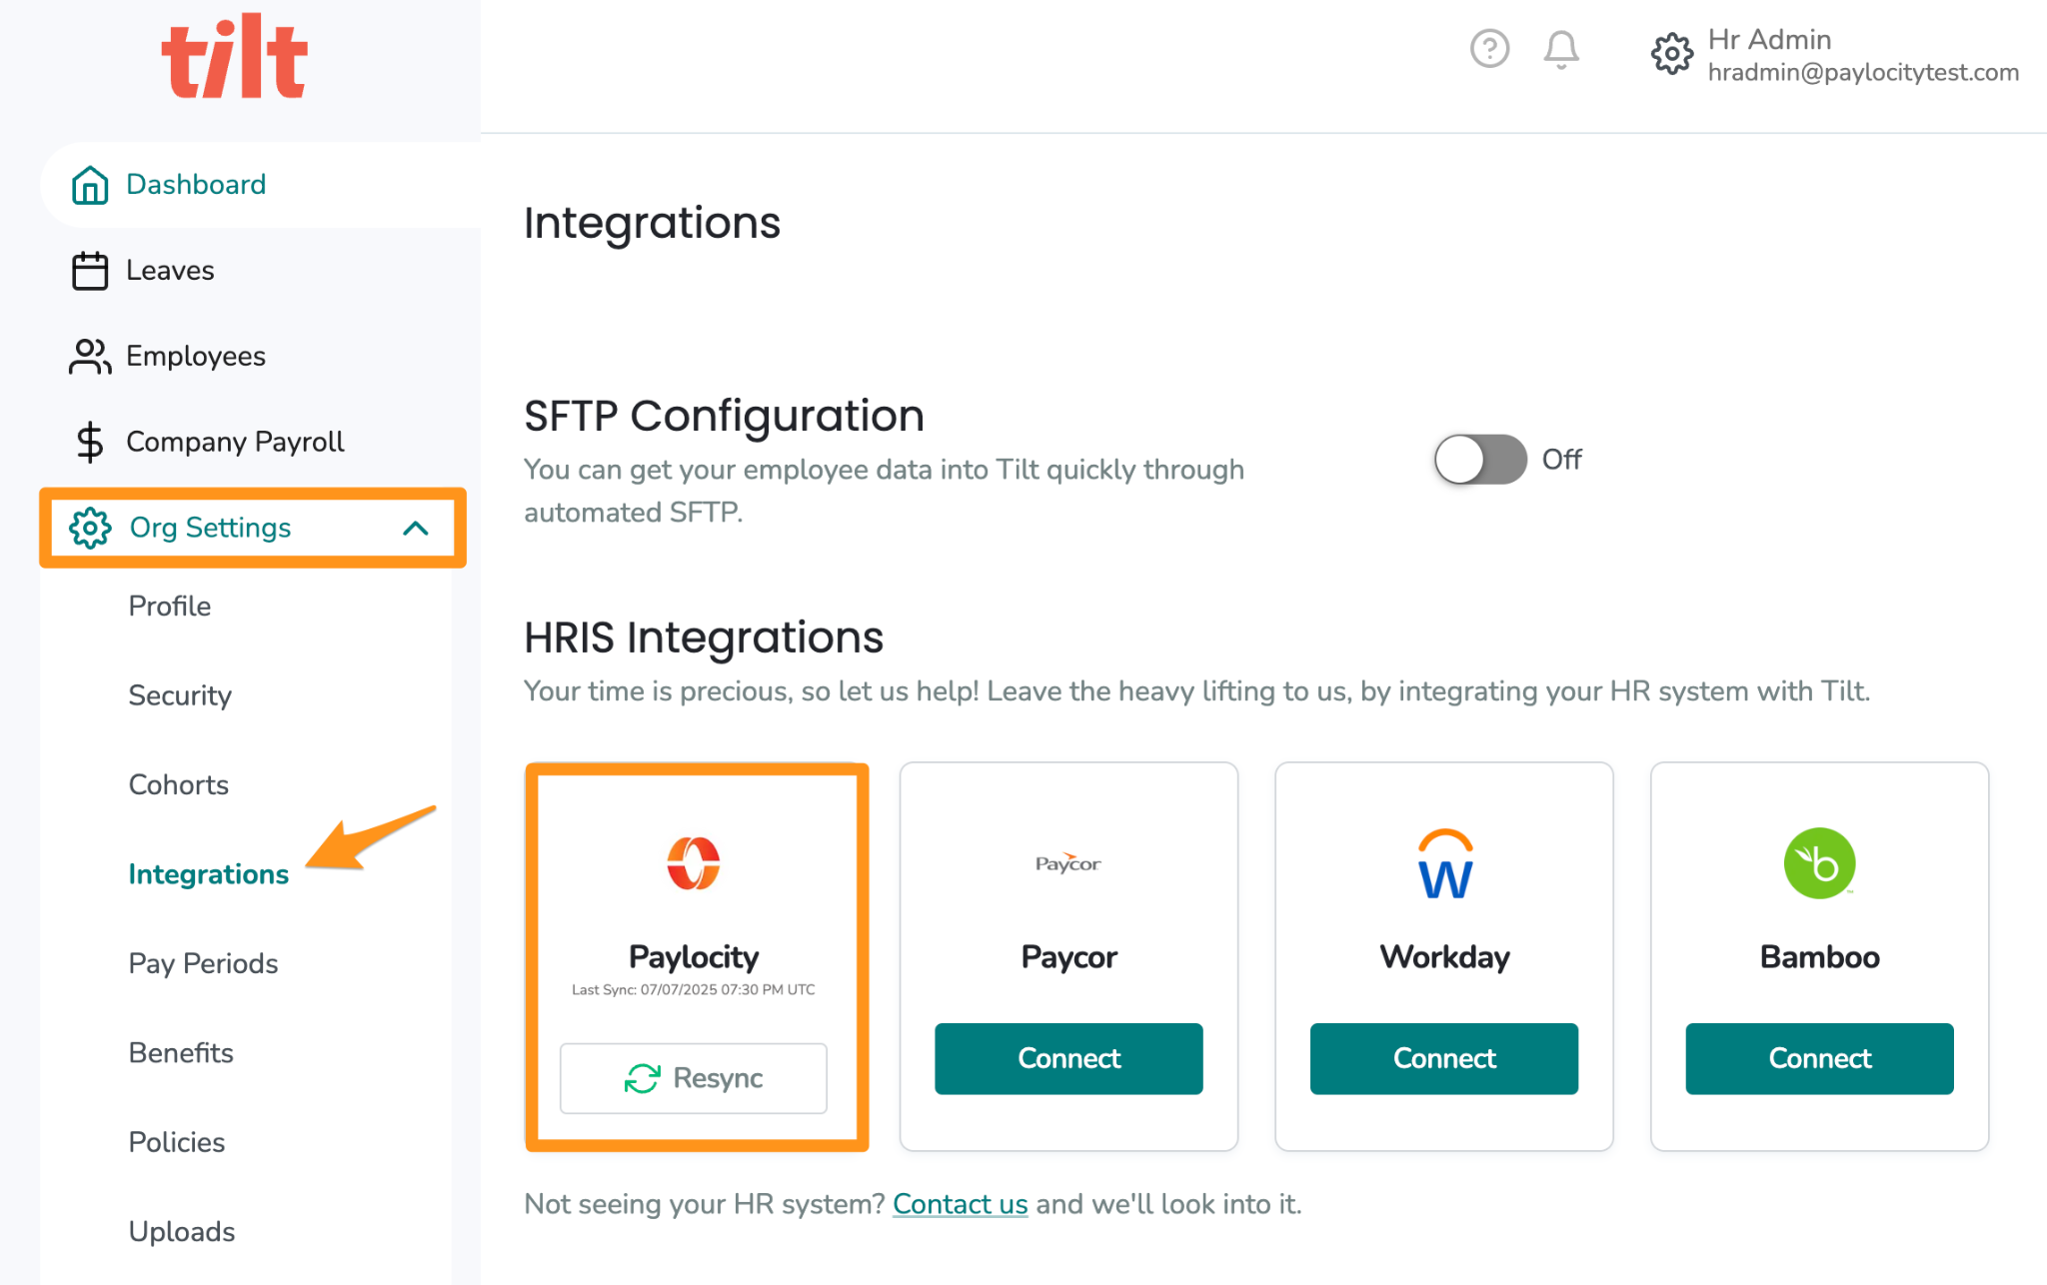Click the Employees people icon

pyautogui.click(x=90, y=357)
